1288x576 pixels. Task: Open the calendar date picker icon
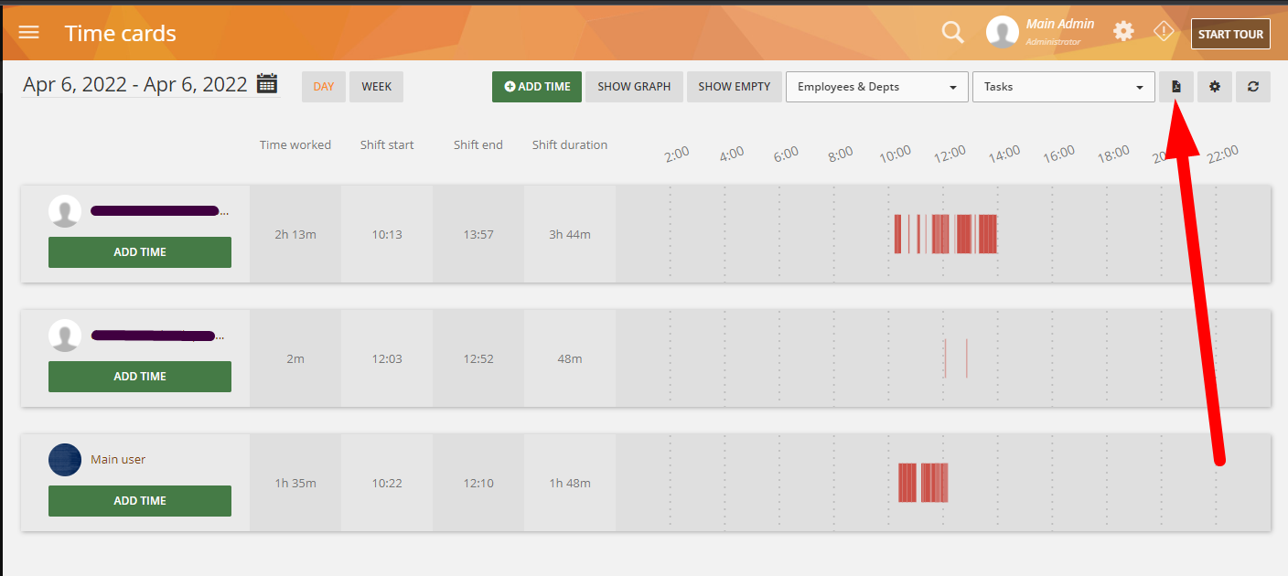266,84
